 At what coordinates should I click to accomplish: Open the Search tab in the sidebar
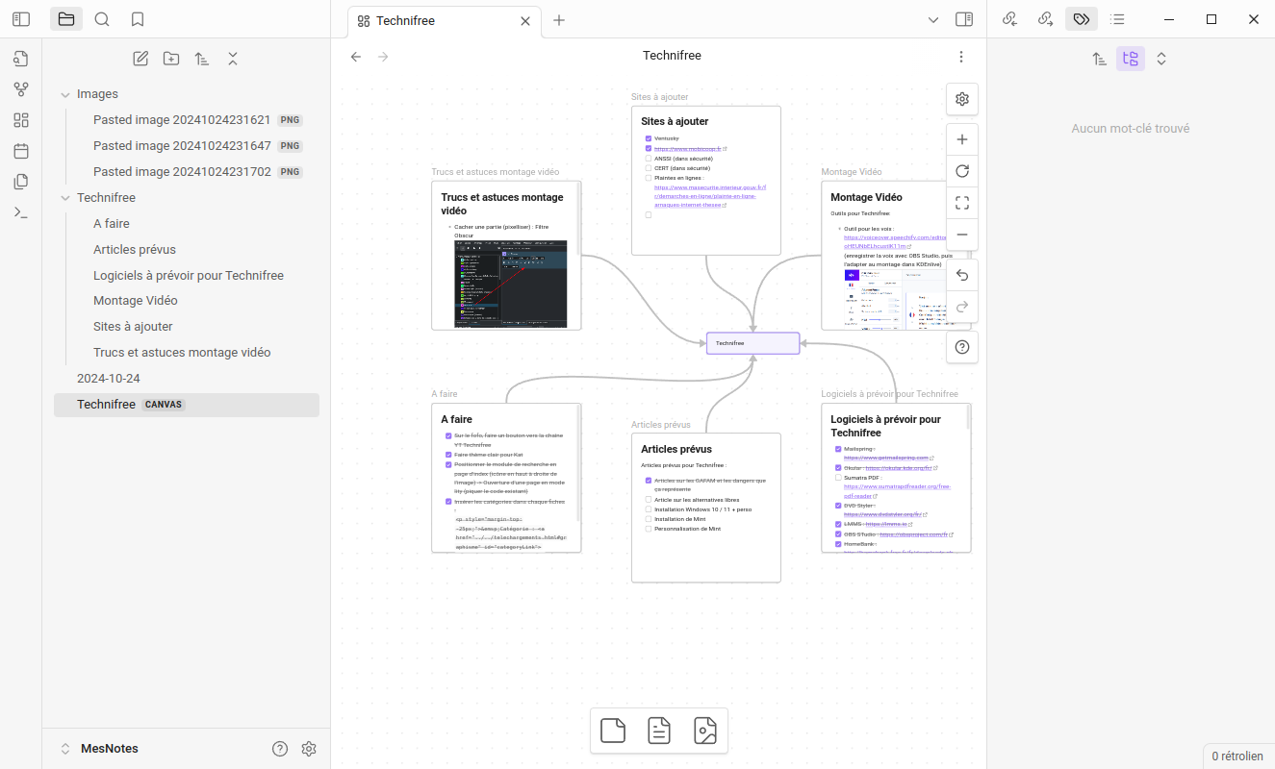102,19
